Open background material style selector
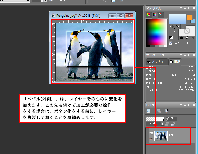Screen dimensions: 198x154 (x=182, y=38)
